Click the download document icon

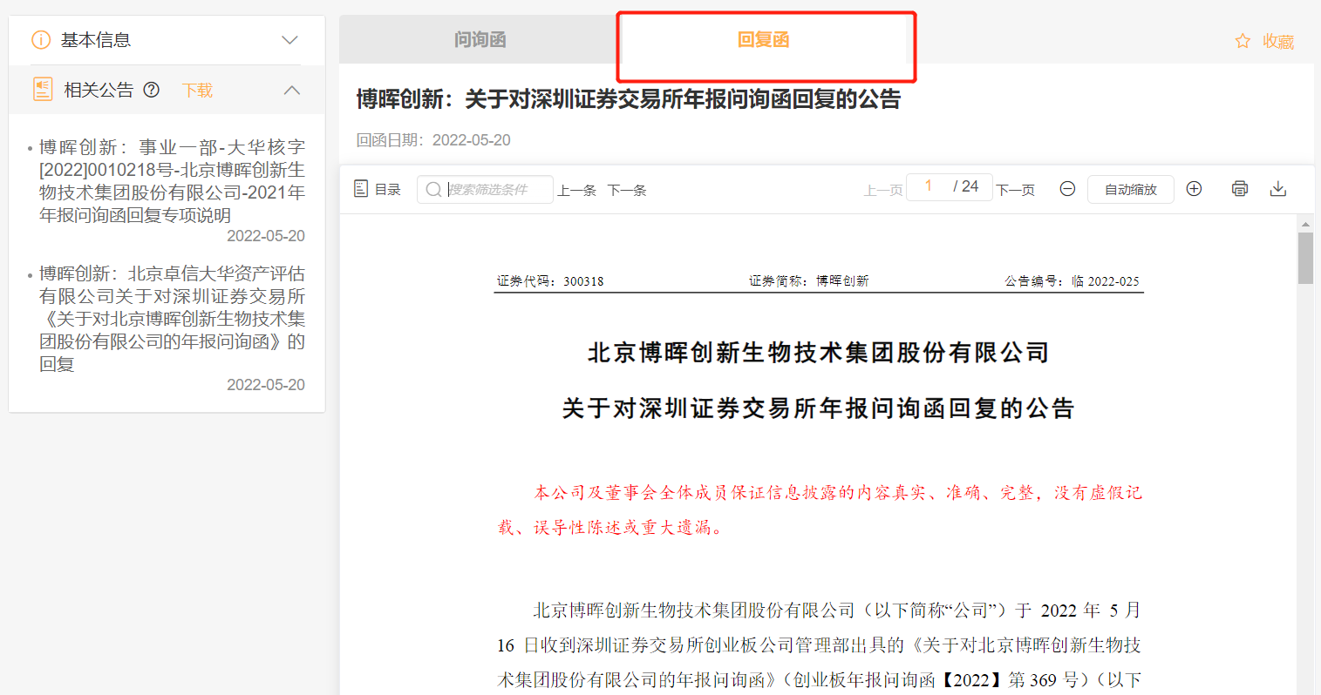[1278, 189]
